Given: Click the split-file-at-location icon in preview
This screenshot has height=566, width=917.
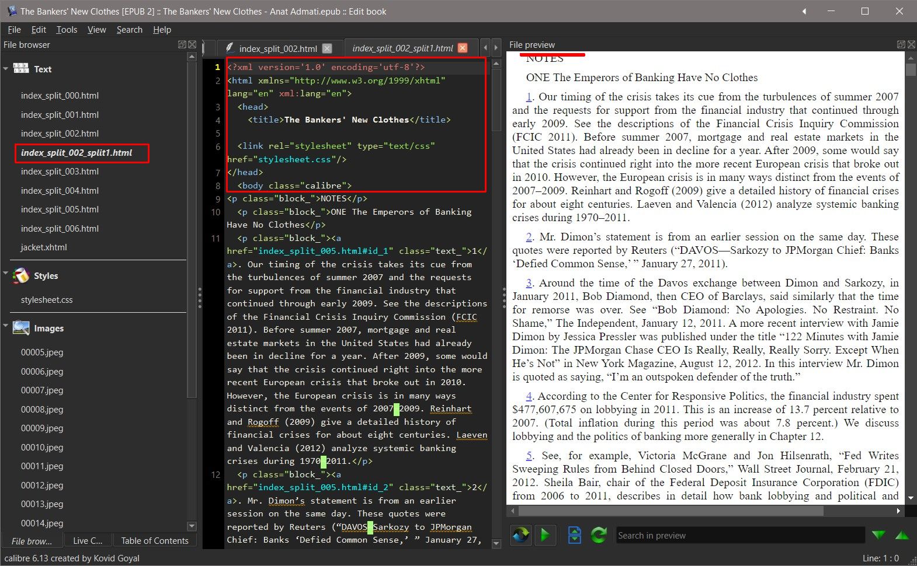Looking at the screenshot, I should coord(575,534).
